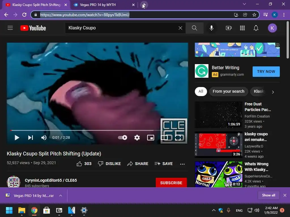290x217 pixels.
Task: Reload the current page
Action: click(x=24, y=15)
